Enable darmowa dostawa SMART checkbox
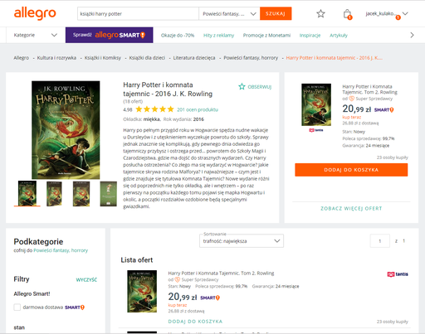 point(17,307)
